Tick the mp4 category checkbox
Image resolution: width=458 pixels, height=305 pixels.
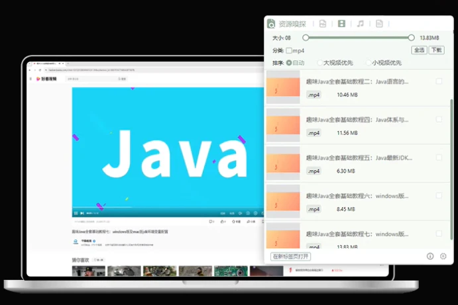pyautogui.click(x=289, y=50)
